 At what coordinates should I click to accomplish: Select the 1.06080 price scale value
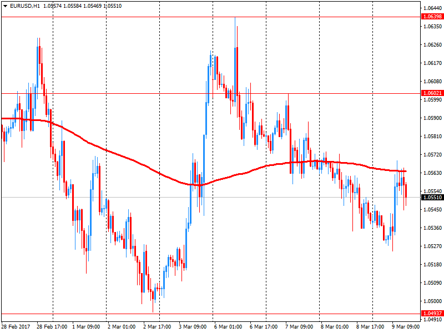point(432,82)
